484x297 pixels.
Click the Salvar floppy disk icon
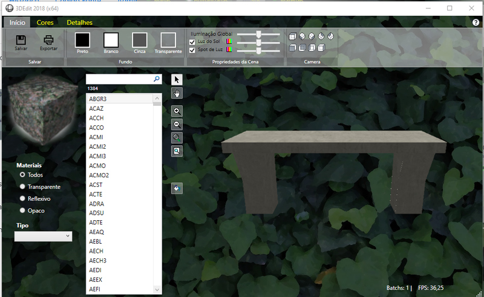pos(21,39)
